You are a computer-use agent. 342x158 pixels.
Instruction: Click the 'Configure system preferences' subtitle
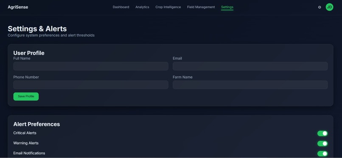[x=51, y=35]
